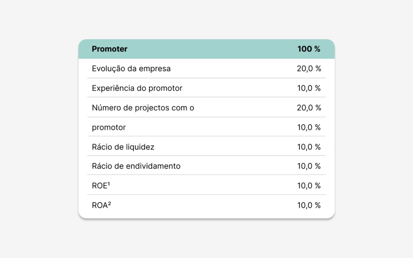This screenshot has height=258, width=413.
Task: Click the Promoter header title
Action: tap(110, 49)
